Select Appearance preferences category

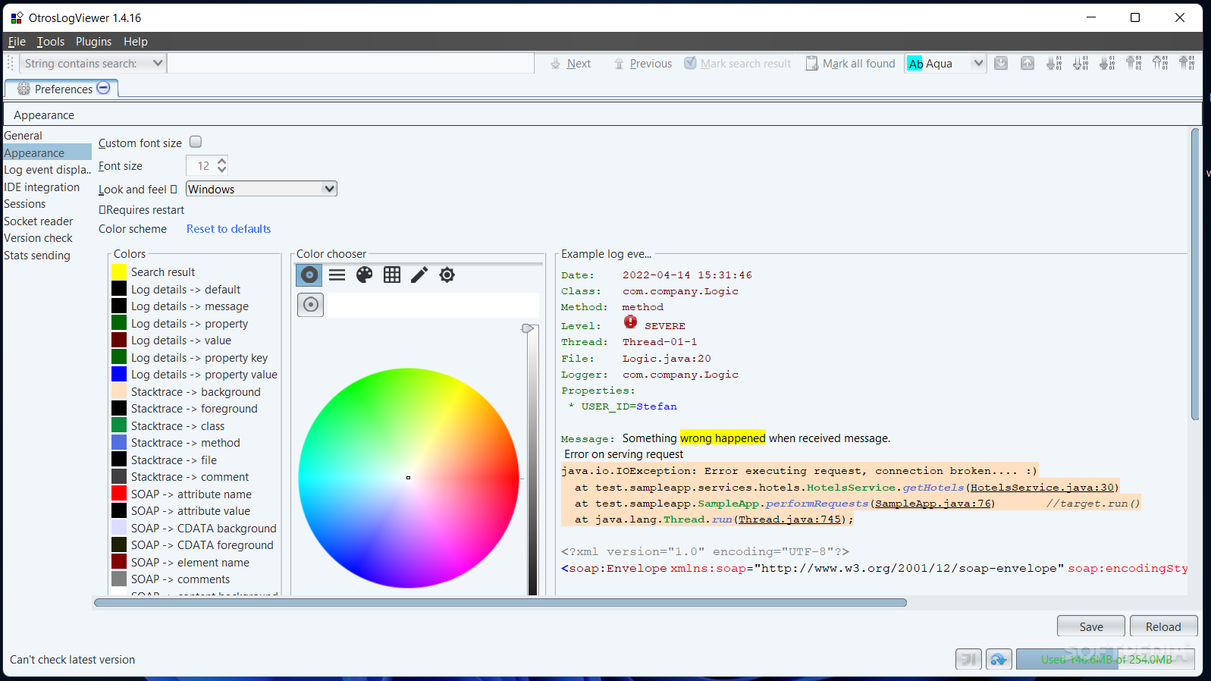[47, 152]
